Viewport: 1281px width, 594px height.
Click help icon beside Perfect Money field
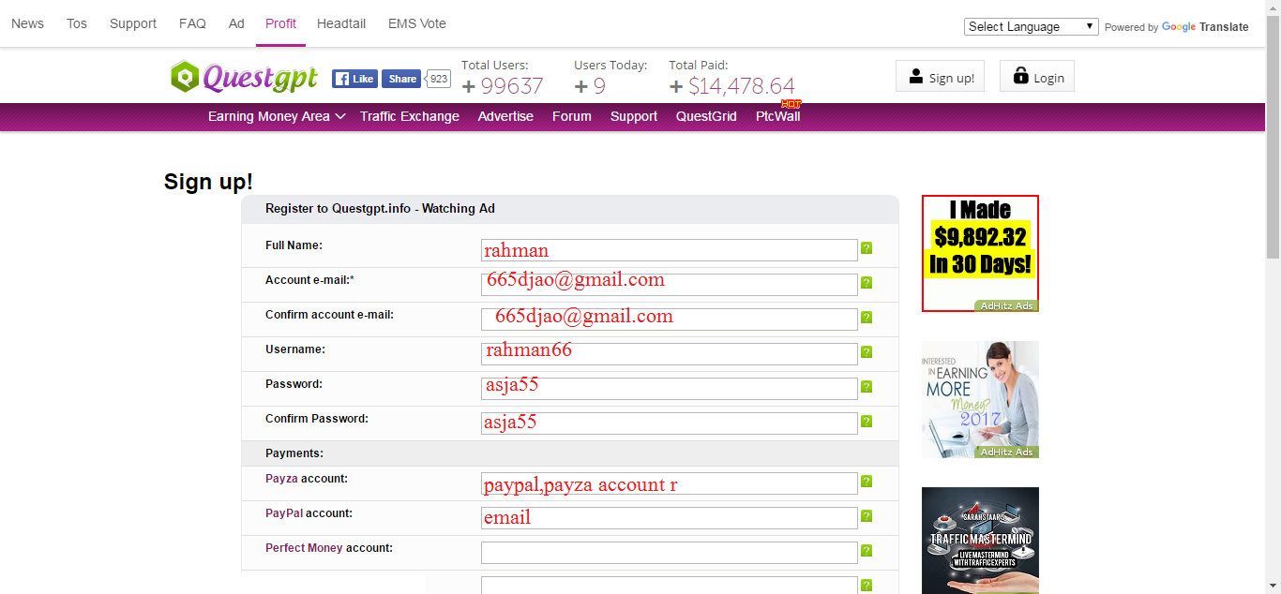[x=867, y=551]
